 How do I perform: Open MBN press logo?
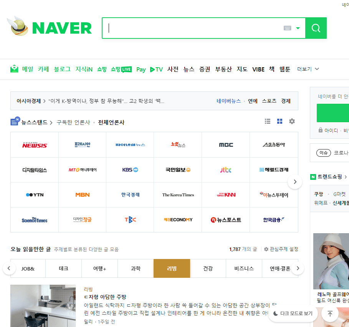tap(82, 195)
